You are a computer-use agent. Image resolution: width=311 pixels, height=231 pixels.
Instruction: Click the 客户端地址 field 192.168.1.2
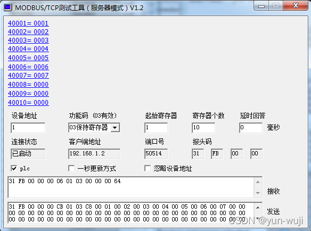pyautogui.click(x=94, y=154)
